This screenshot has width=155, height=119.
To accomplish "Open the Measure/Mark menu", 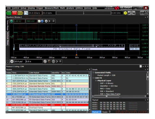I will 52,8.
